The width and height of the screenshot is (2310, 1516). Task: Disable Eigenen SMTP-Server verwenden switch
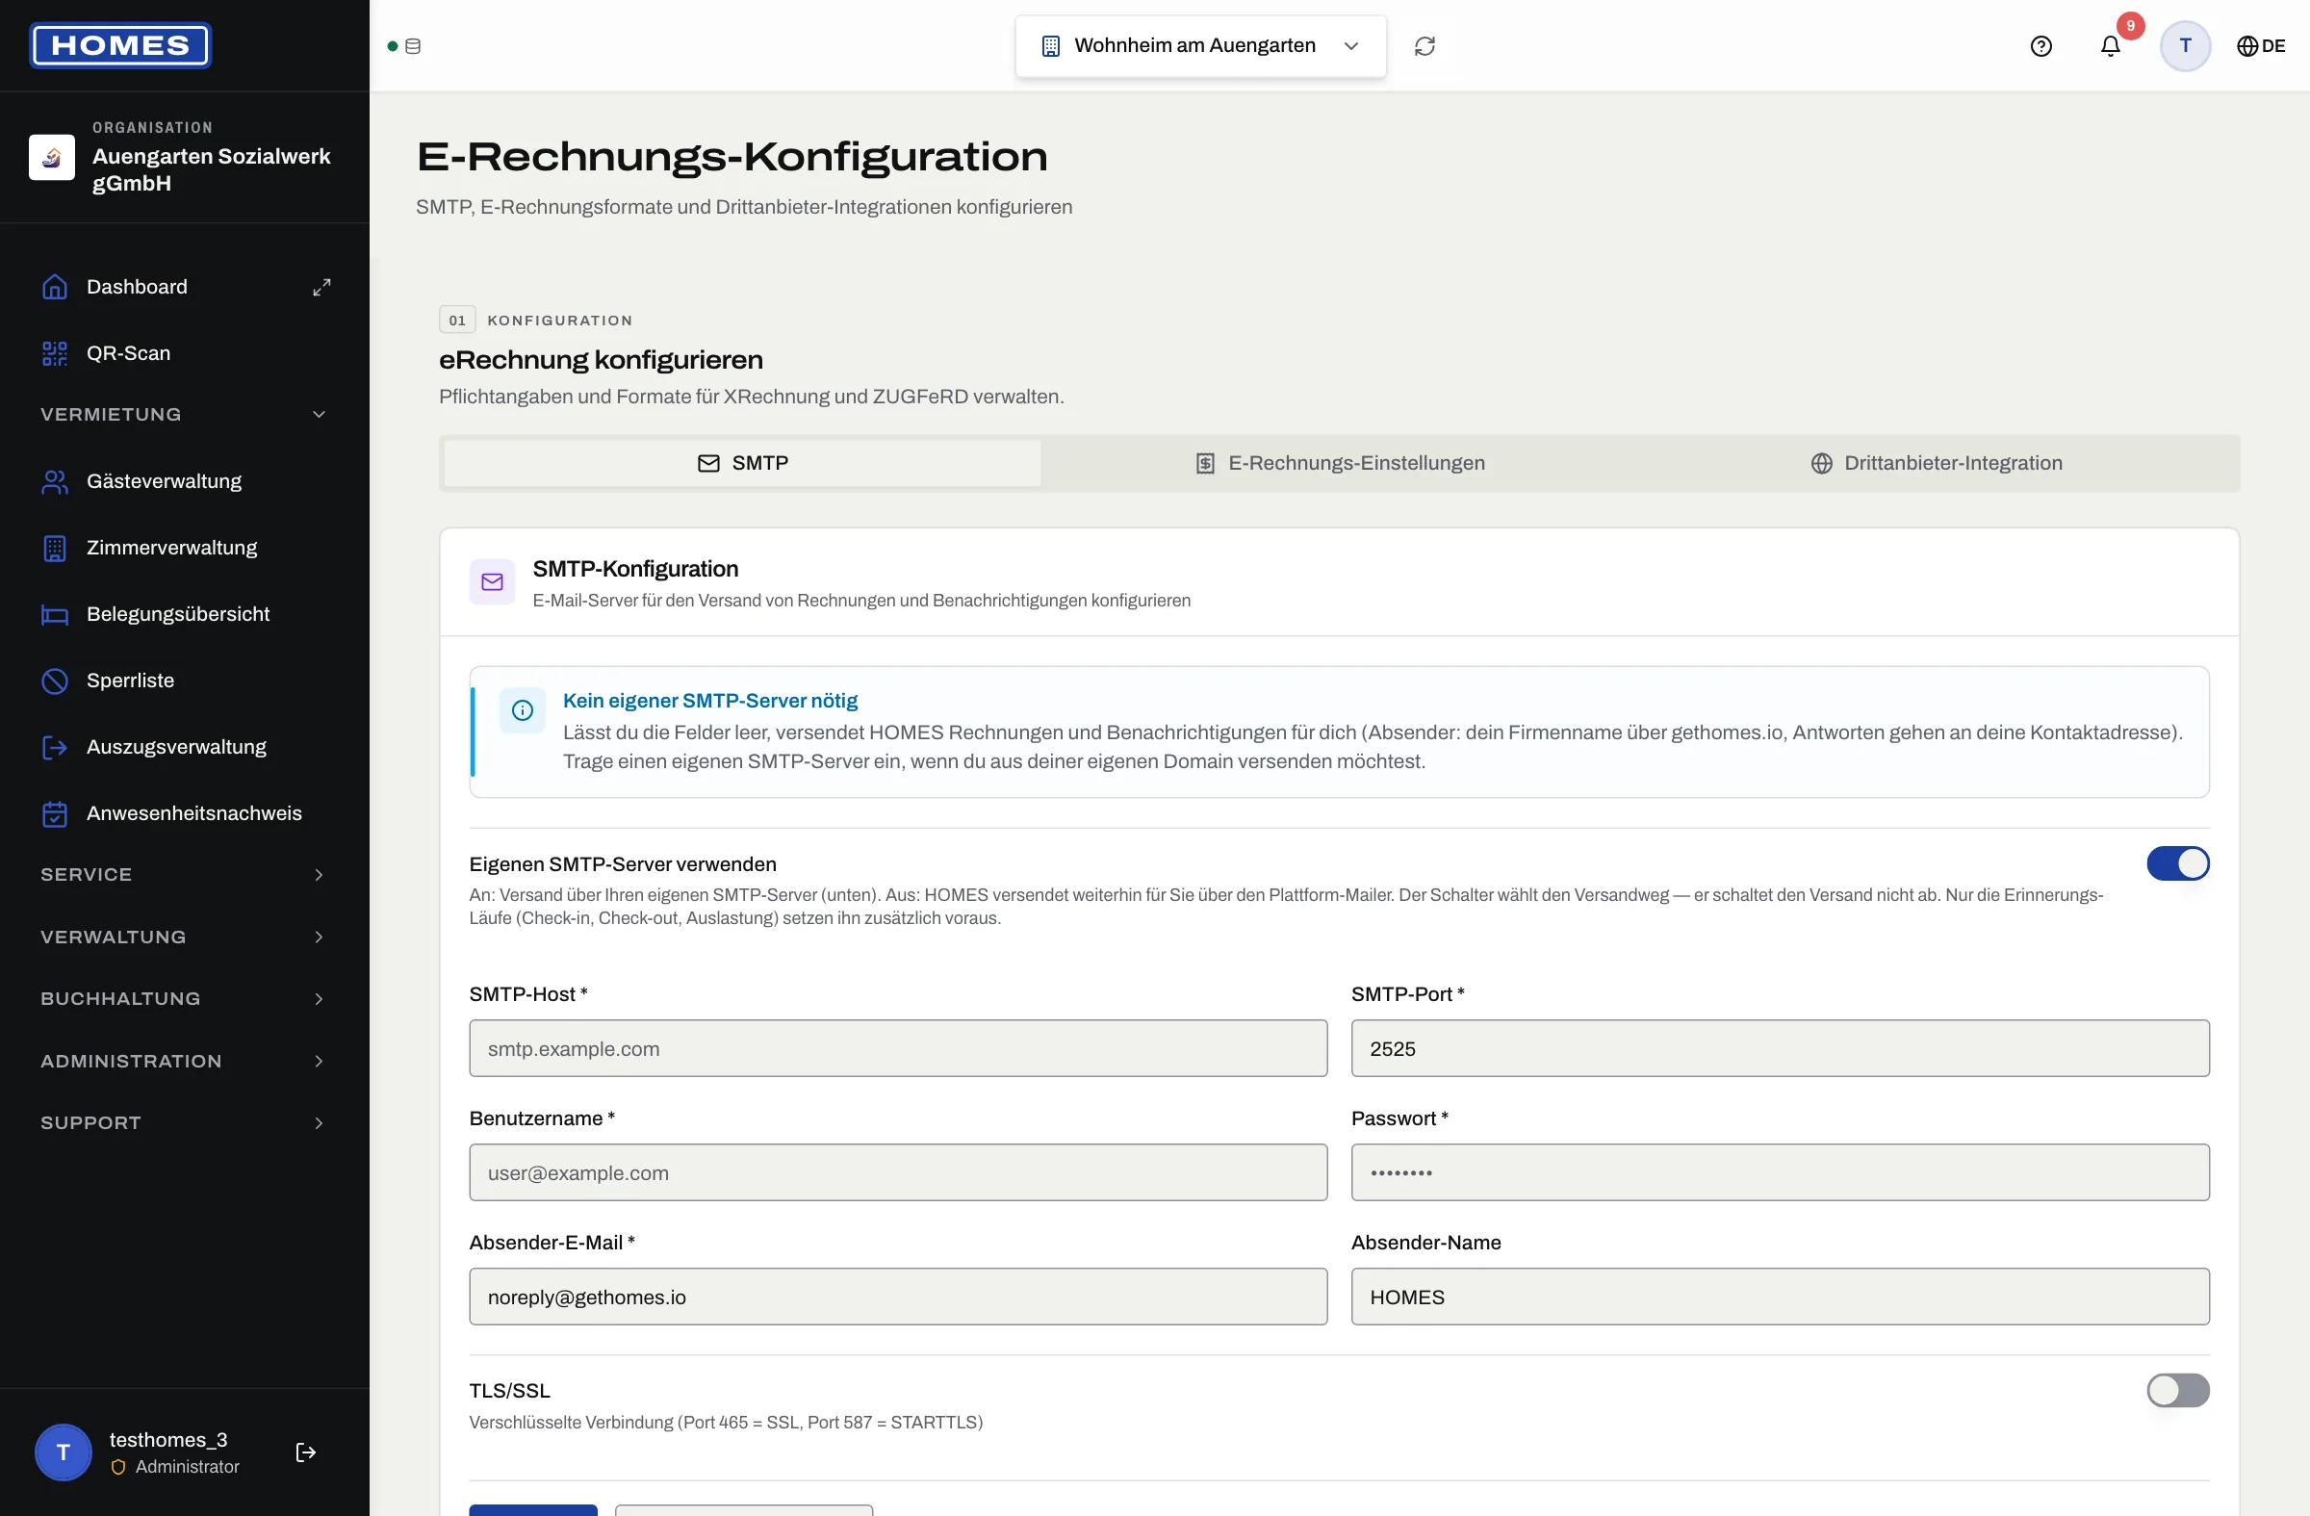click(x=2177, y=863)
